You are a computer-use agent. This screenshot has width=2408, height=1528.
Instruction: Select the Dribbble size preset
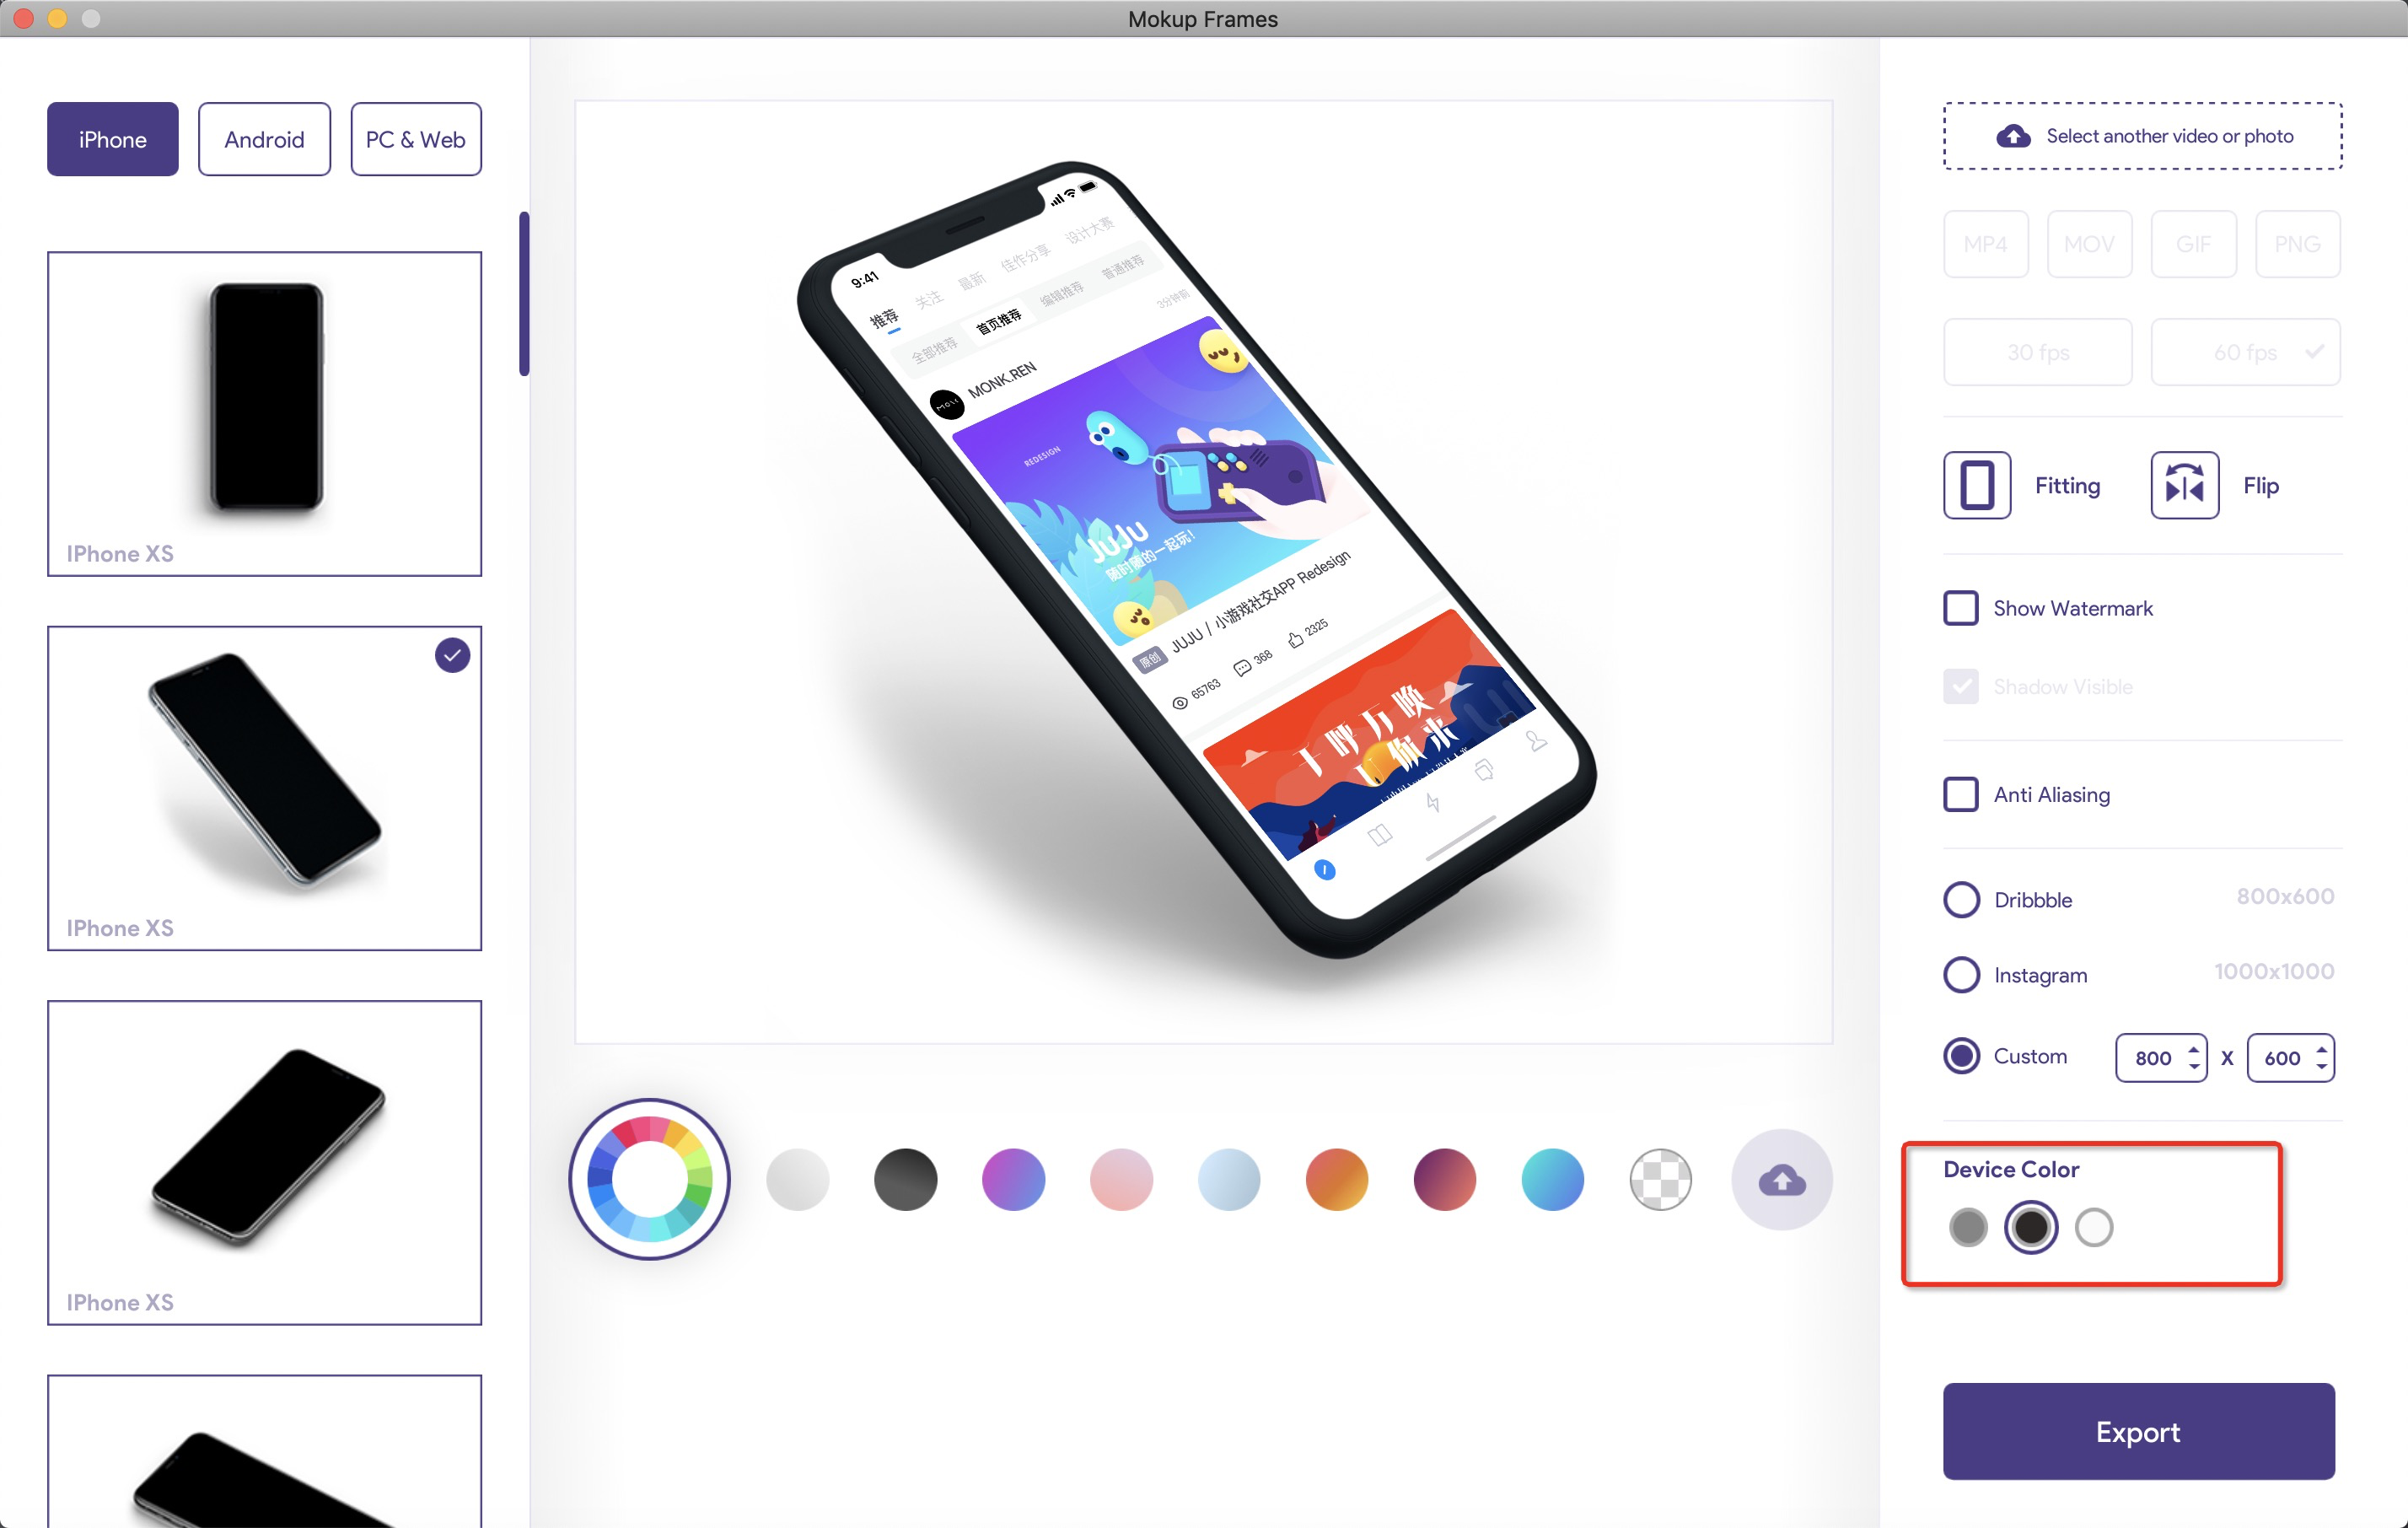[x=1962, y=899]
